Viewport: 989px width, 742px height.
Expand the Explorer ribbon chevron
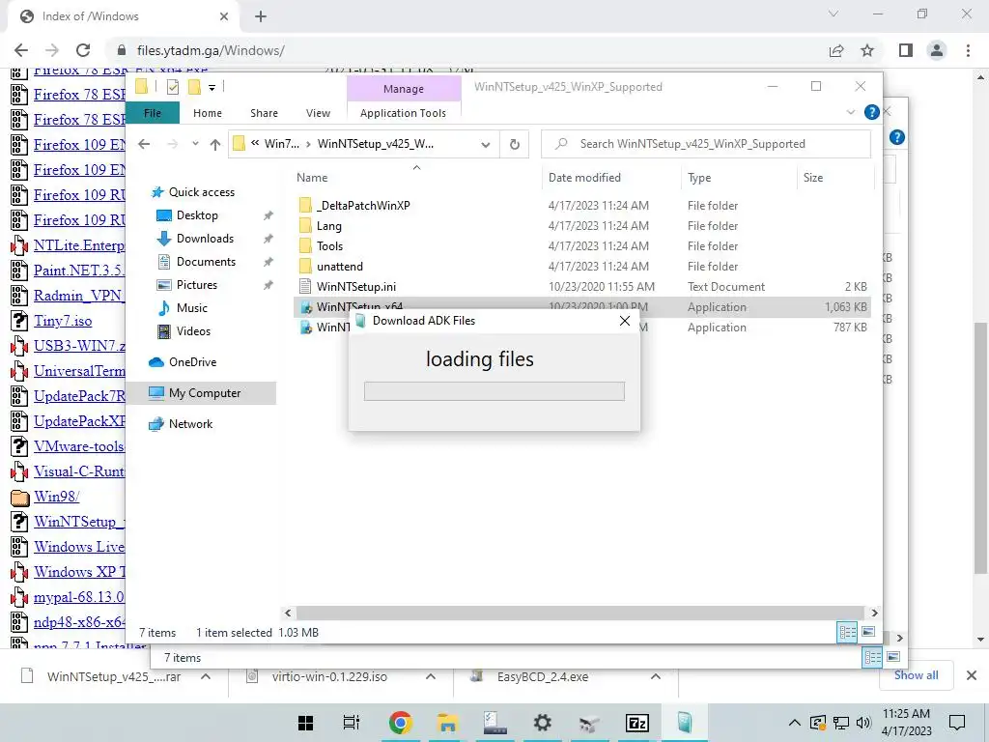pos(850,112)
